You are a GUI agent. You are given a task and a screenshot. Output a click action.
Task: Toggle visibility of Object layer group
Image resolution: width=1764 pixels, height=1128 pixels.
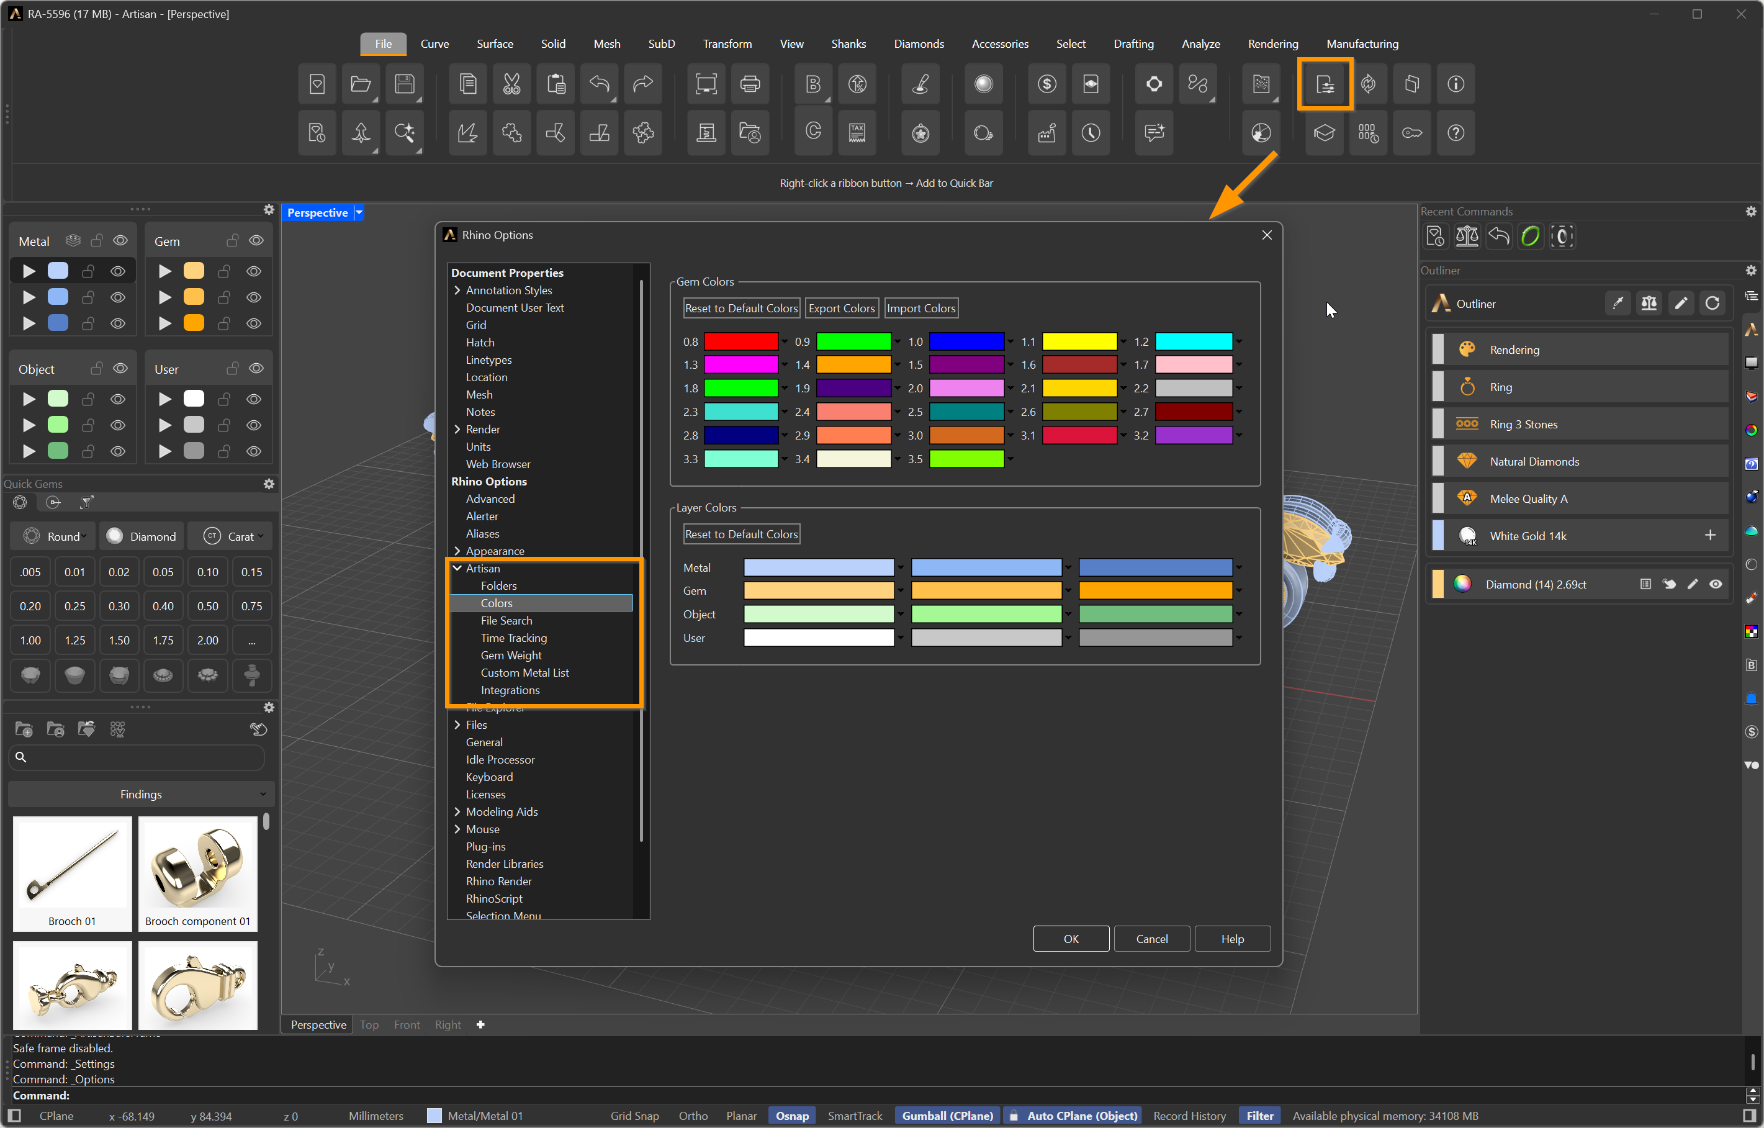(x=120, y=368)
